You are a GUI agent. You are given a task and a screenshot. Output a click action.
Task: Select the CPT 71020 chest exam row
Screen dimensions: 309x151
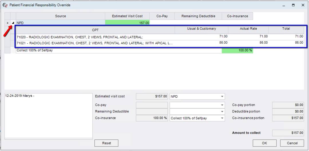tap(94, 37)
